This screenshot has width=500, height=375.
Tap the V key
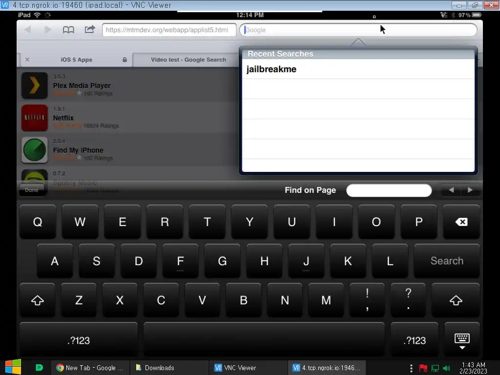coord(202,300)
